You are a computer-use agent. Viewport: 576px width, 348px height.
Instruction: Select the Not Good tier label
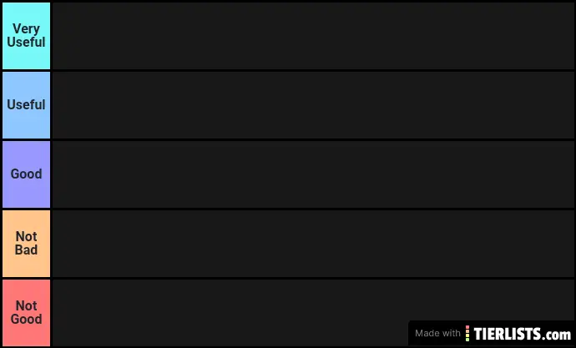coord(26,312)
